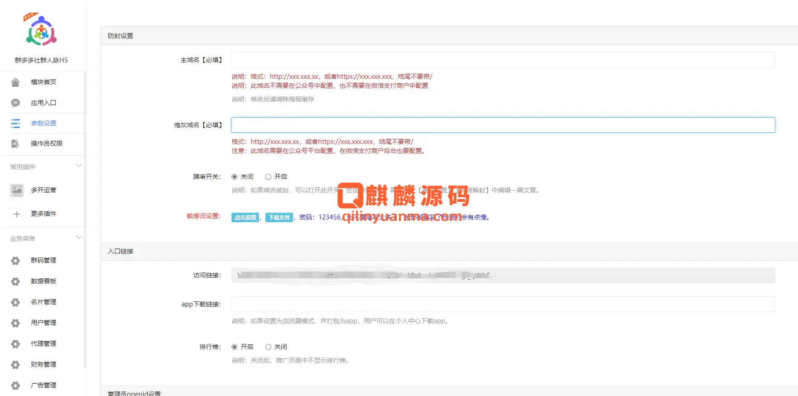The width and height of the screenshot is (798, 396).
Task: Go to 数据看板
Action: tap(43, 281)
